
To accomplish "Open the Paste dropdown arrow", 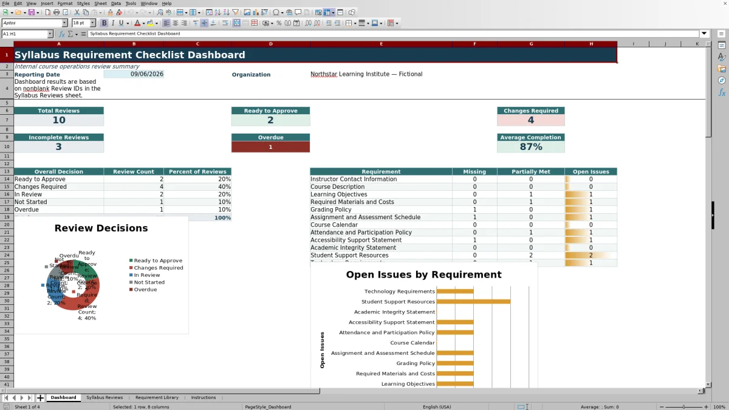I will coord(100,12).
